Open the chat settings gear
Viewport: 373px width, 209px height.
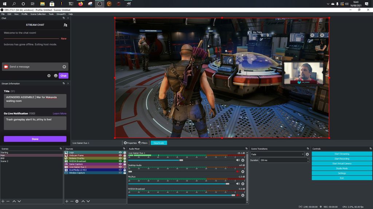[x=49, y=75]
